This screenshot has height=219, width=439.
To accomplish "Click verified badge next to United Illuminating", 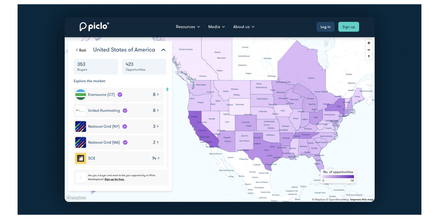I will point(125,110).
